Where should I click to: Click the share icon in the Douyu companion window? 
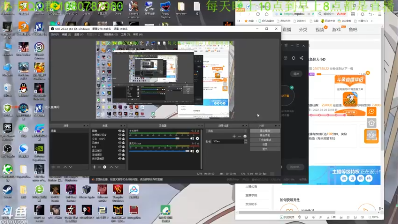coord(301,58)
